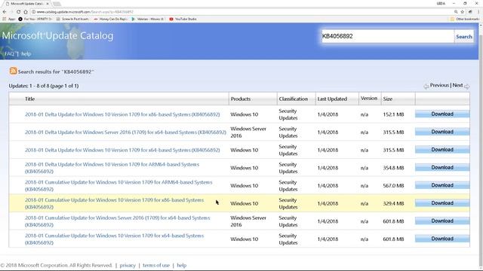
Task: Download the 354.8 MB ARM64 Delta update
Action: (442, 167)
